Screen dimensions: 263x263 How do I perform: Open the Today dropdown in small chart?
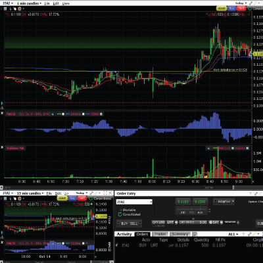(x=82, y=193)
